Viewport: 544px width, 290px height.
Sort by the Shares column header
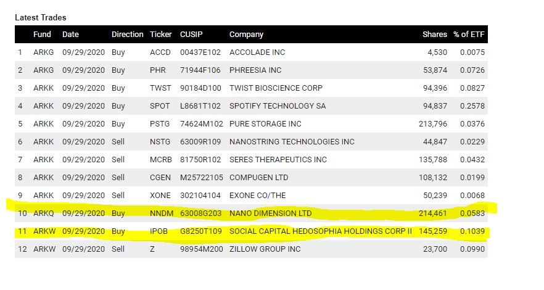[435, 35]
